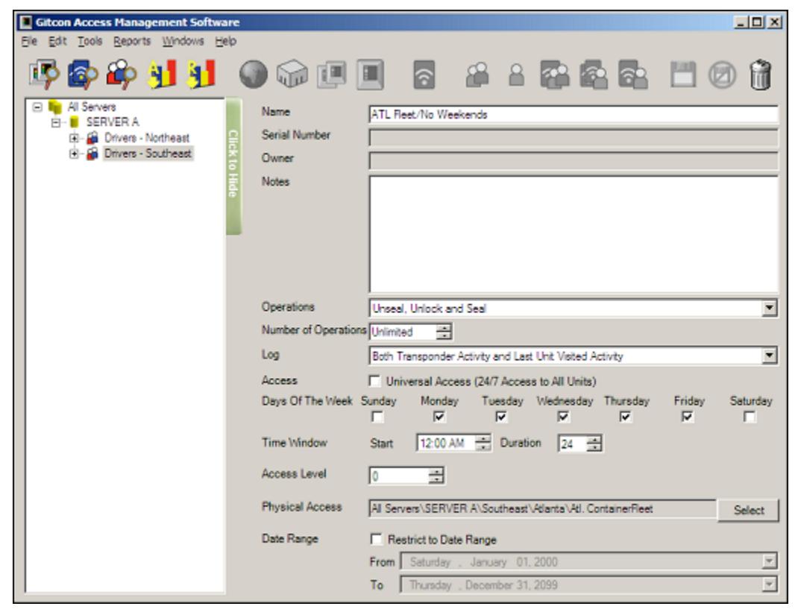This screenshot has height=615, width=798.
Task: Uncheck the Tuesday checkbox
Action: (501, 417)
